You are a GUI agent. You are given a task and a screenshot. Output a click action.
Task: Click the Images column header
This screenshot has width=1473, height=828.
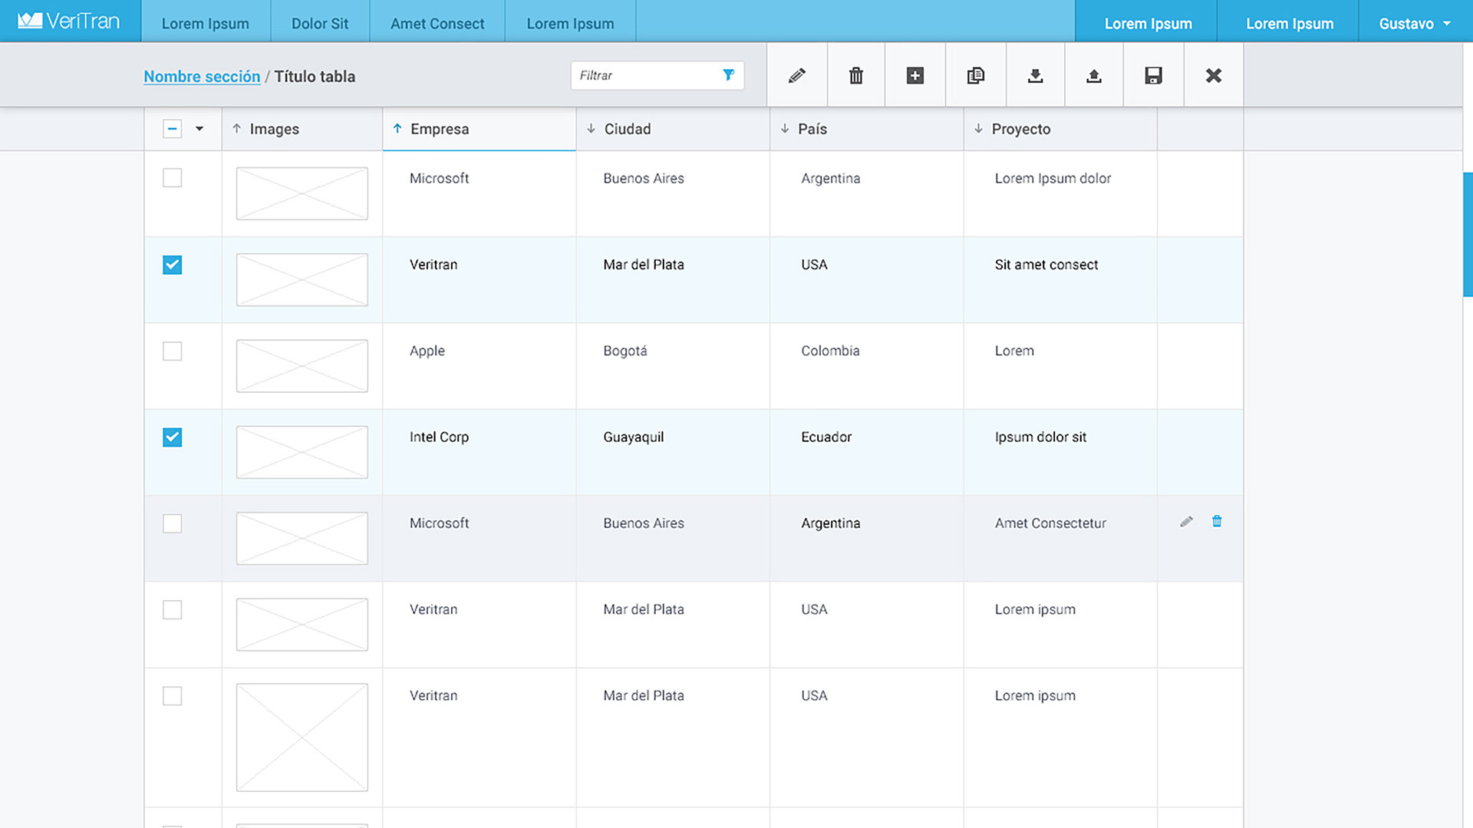tap(302, 129)
